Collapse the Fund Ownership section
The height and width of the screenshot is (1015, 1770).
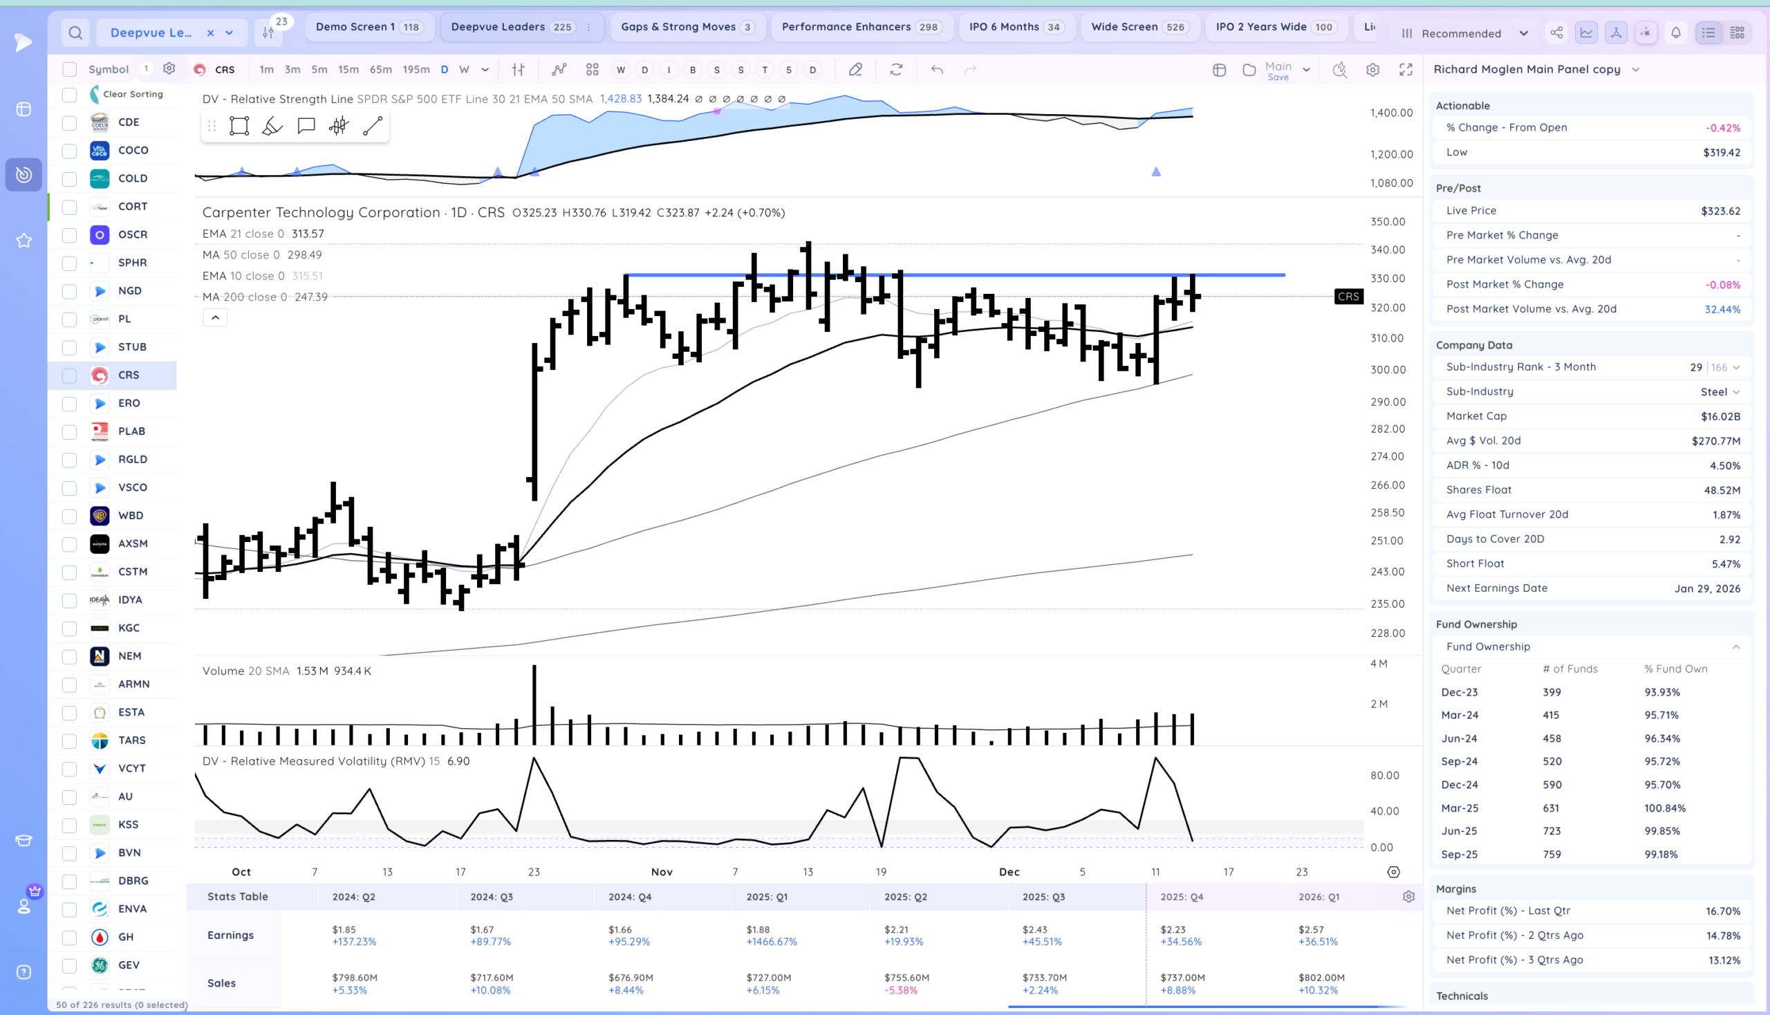(1736, 647)
